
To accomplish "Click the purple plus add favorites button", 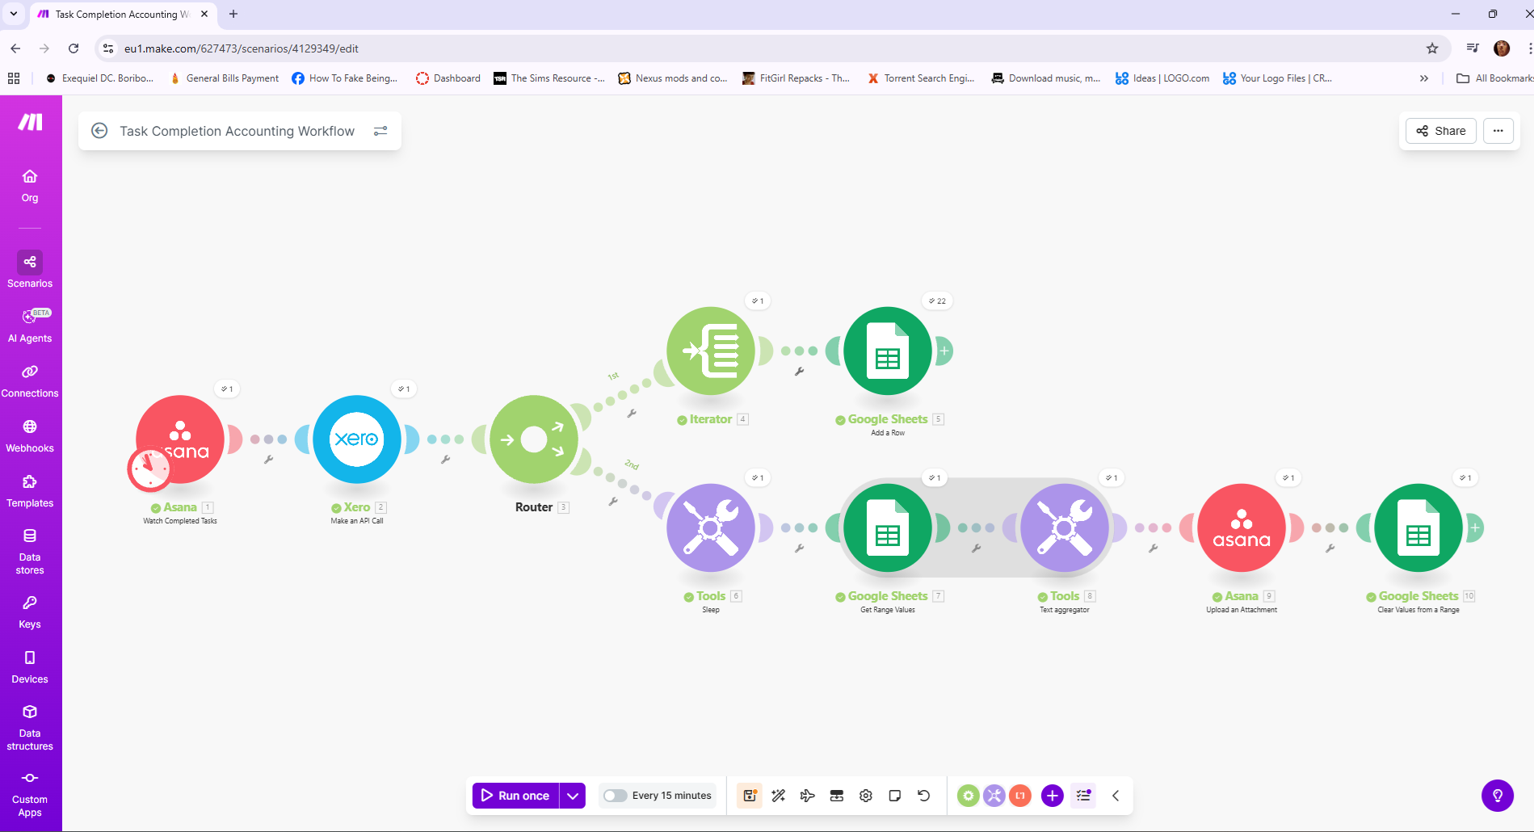I will [x=1053, y=796].
